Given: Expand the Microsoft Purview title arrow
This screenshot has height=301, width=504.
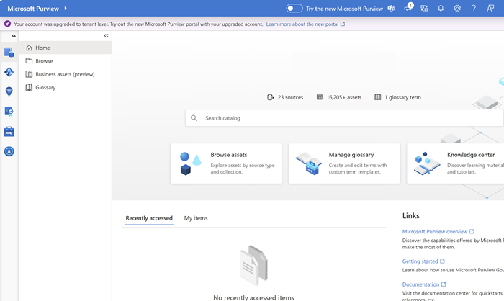Looking at the screenshot, I should click(x=66, y=9).
